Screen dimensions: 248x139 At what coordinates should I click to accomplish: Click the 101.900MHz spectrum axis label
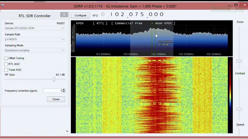103,54
